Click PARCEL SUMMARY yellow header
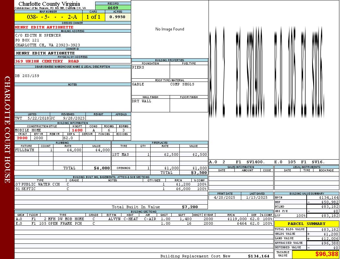Viewport: 340px width, 259px height. pos(307,224)
